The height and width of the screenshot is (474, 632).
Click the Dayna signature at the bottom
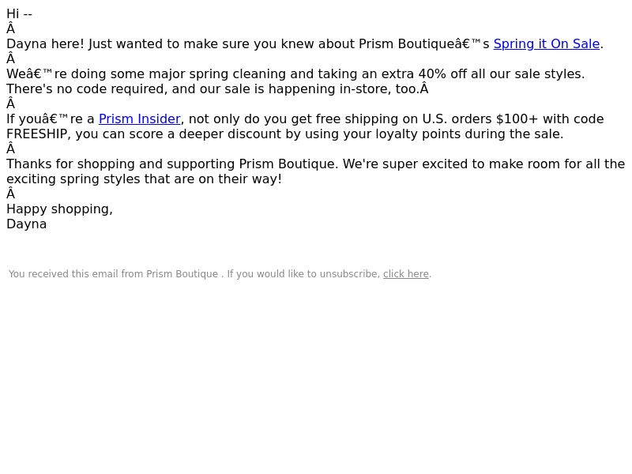click(27, 224)
